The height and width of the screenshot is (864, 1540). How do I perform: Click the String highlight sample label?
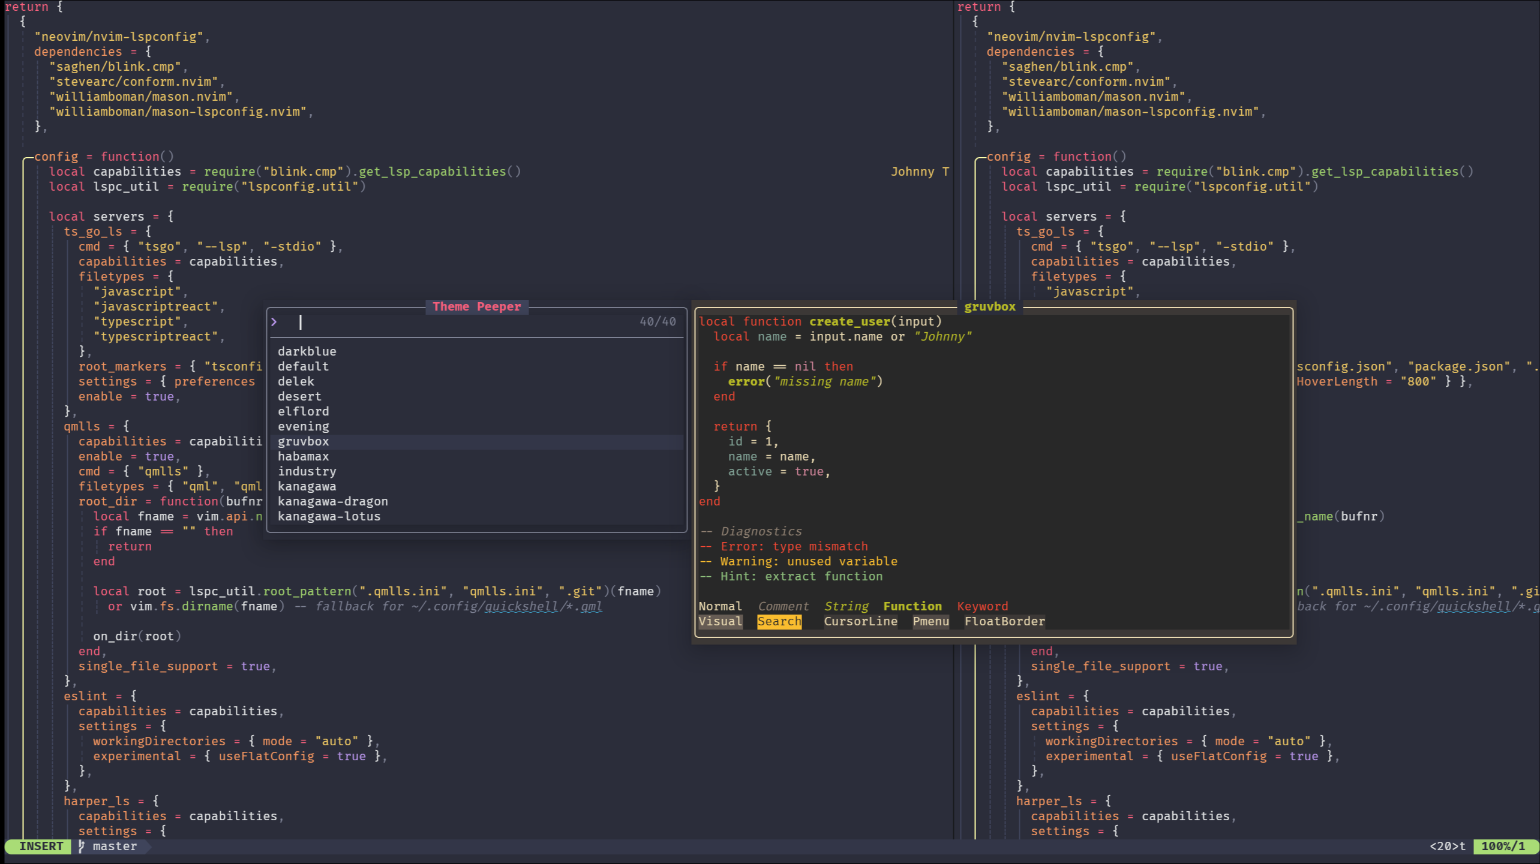click(x=846, y=606)
